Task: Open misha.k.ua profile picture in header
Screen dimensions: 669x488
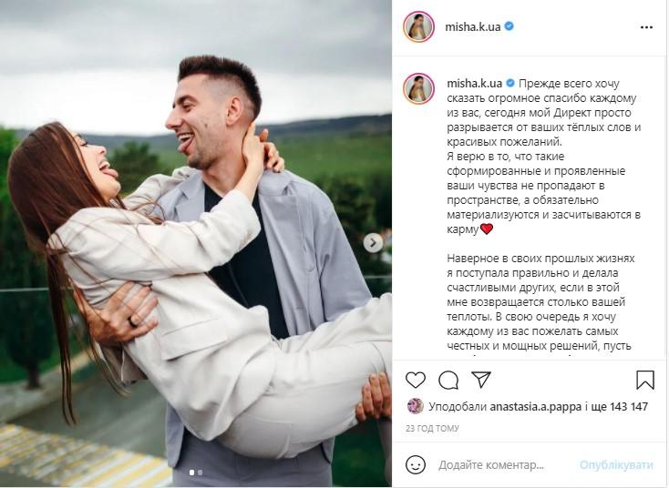Action: pyautogui.click(x=418, y=26)
